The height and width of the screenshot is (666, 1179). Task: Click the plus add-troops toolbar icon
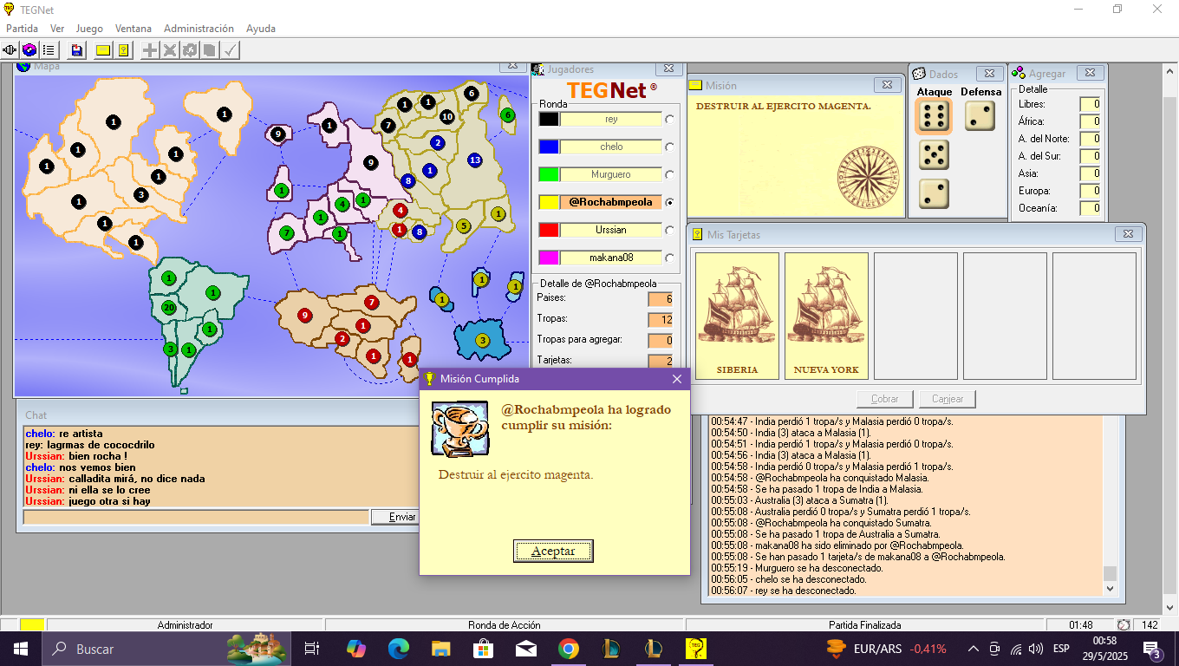pyautogui.click(x=150, y=50)
